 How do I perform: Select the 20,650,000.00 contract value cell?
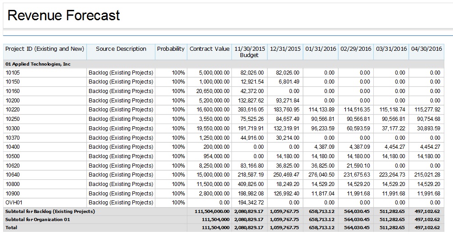click(214, 91)
